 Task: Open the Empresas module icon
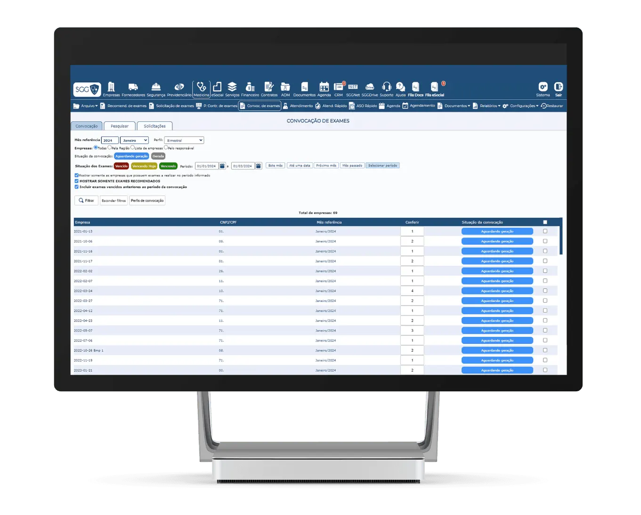coord(111,89)
